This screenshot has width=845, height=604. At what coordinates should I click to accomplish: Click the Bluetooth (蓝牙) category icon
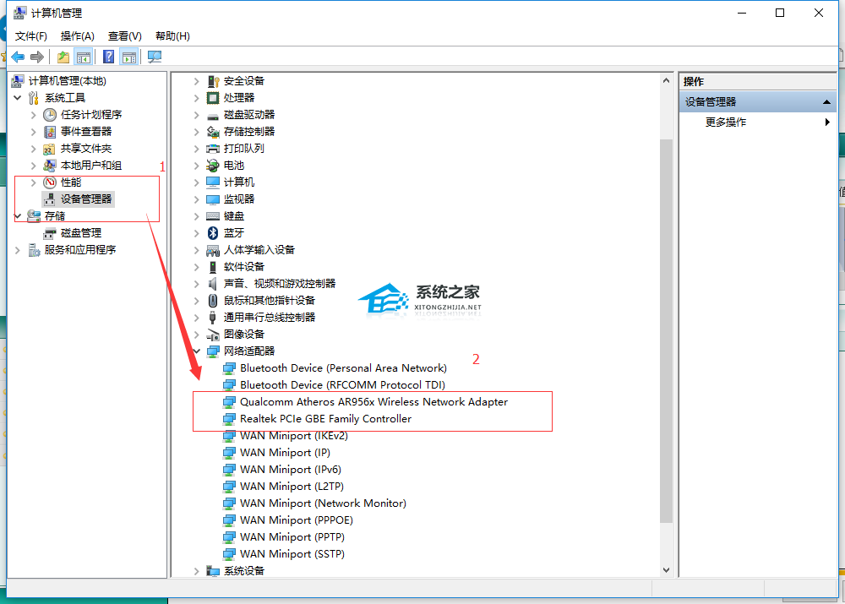click(213, 233)
